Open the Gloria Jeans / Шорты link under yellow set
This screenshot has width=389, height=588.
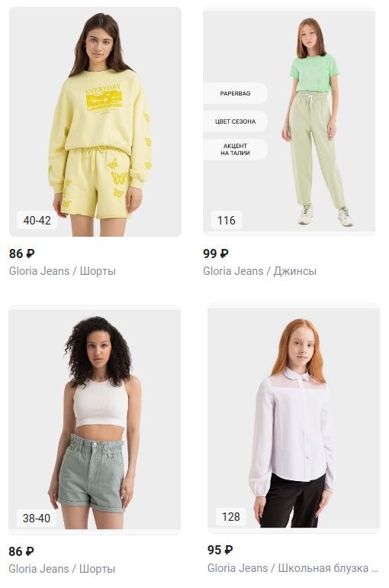click(x=62, y=271)
